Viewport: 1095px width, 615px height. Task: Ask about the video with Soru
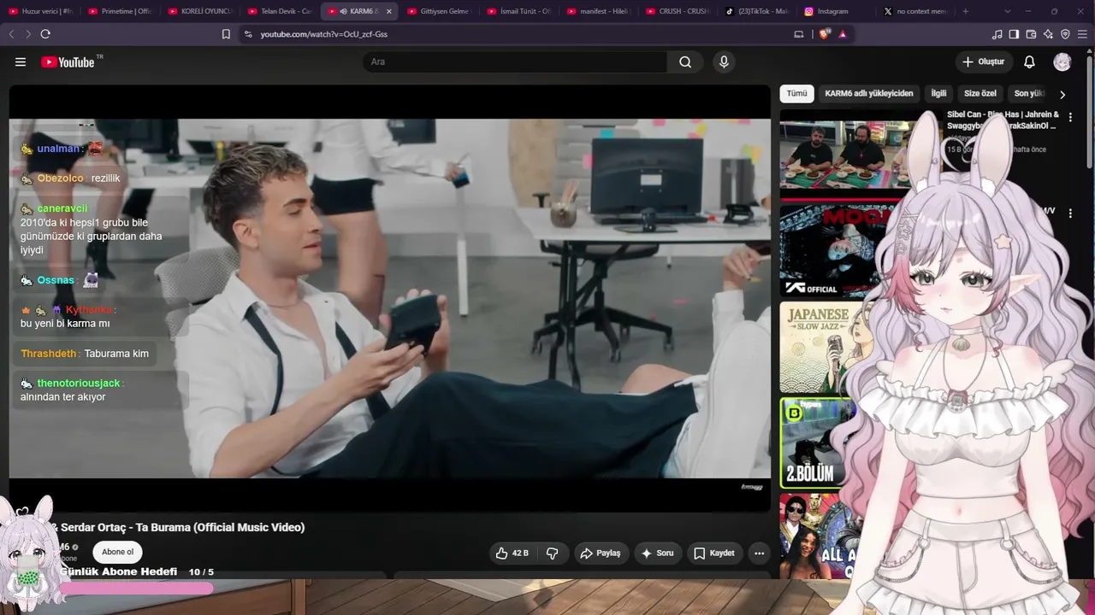click(657, 553)
